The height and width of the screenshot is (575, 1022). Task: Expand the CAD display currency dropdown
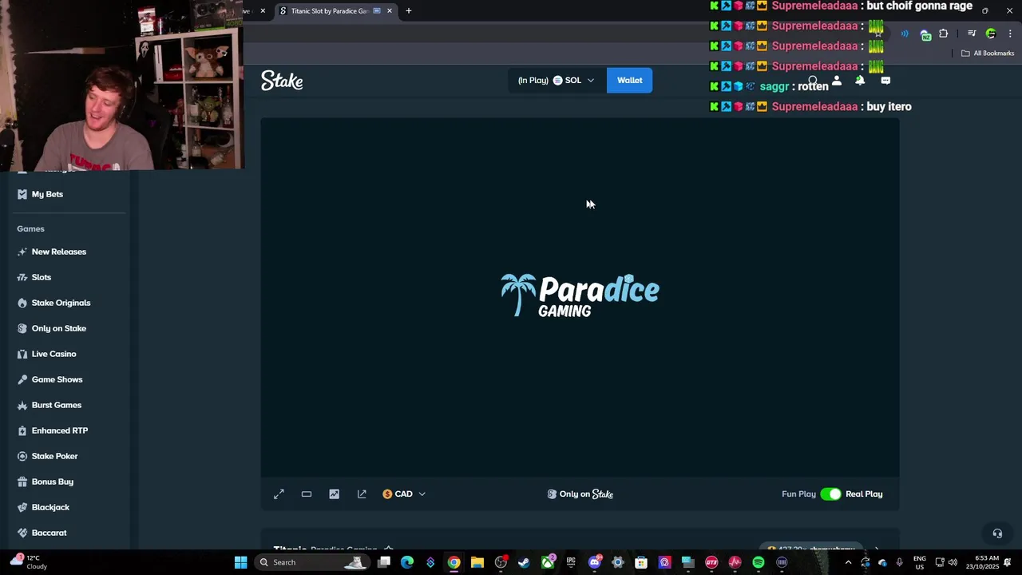[x=404, y=494]
